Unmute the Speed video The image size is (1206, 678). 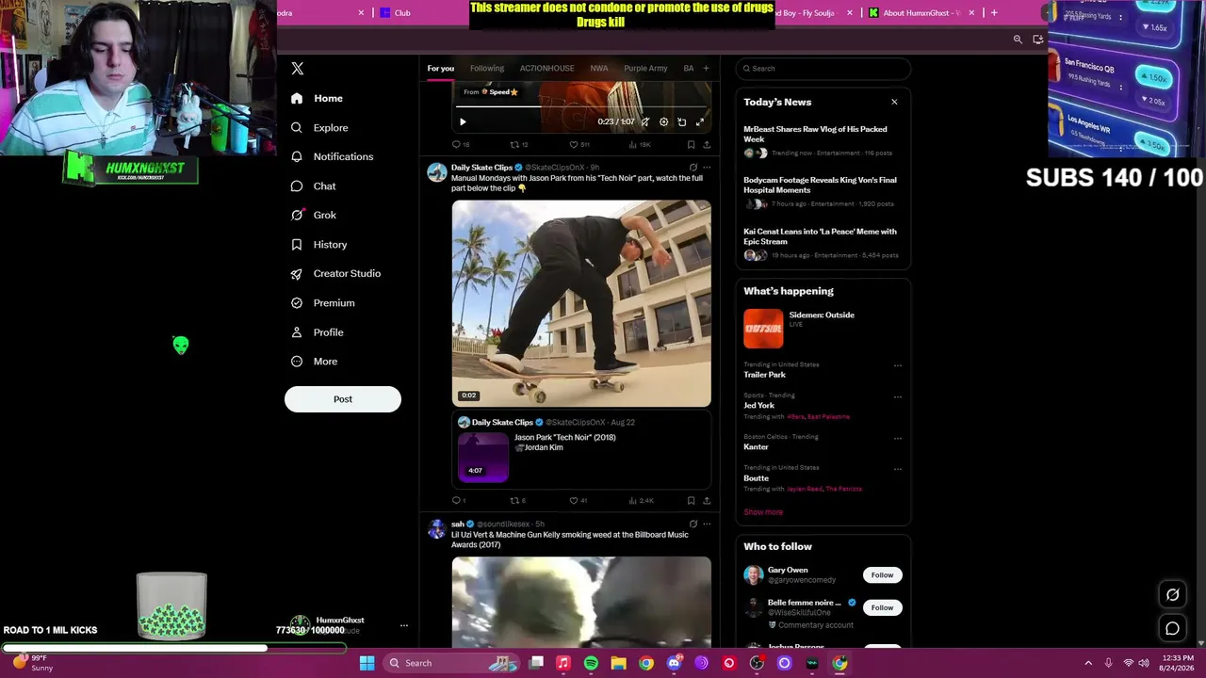(x=645, y=121)
